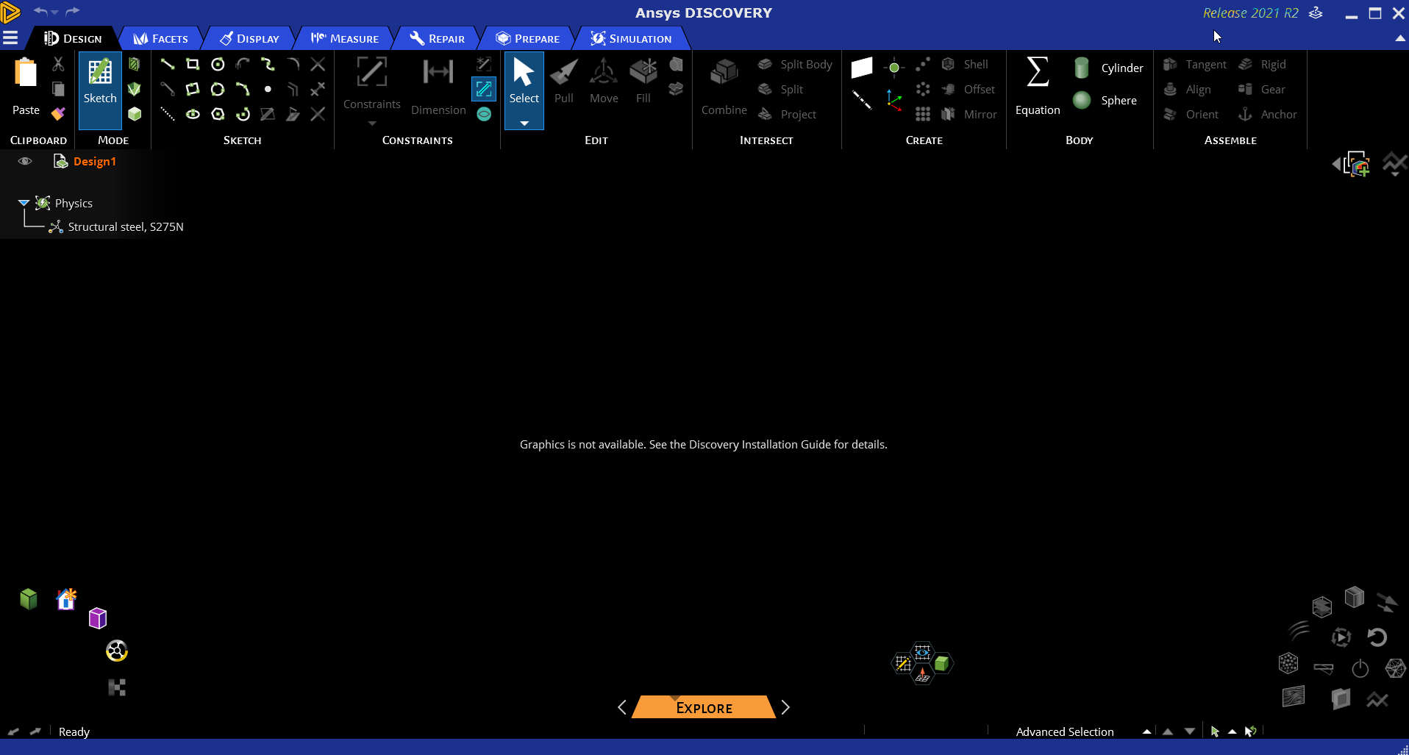Click the Anchor assemble tool

tap(1268, 114)
